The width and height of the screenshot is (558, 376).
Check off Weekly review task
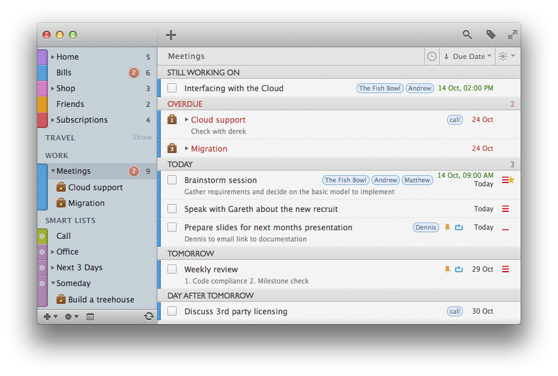(172, 269)
